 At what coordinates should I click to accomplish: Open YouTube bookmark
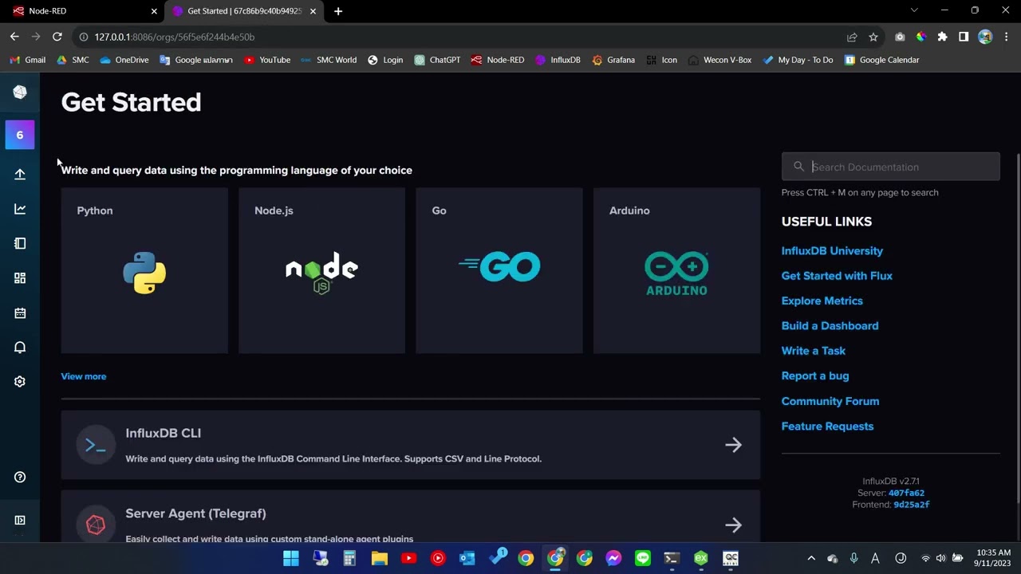click(x=267, y=60)
